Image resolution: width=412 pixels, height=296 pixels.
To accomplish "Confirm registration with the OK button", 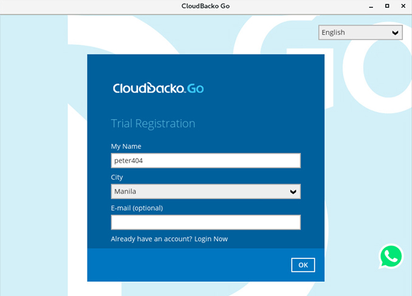I will (303, 265).
